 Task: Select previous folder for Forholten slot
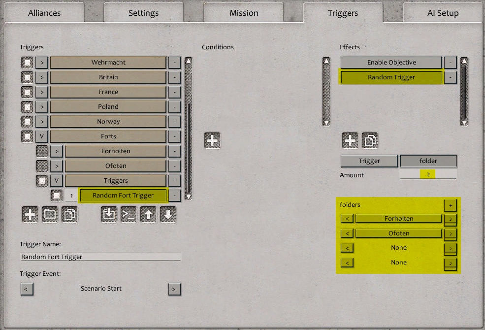tap(347, 219)
